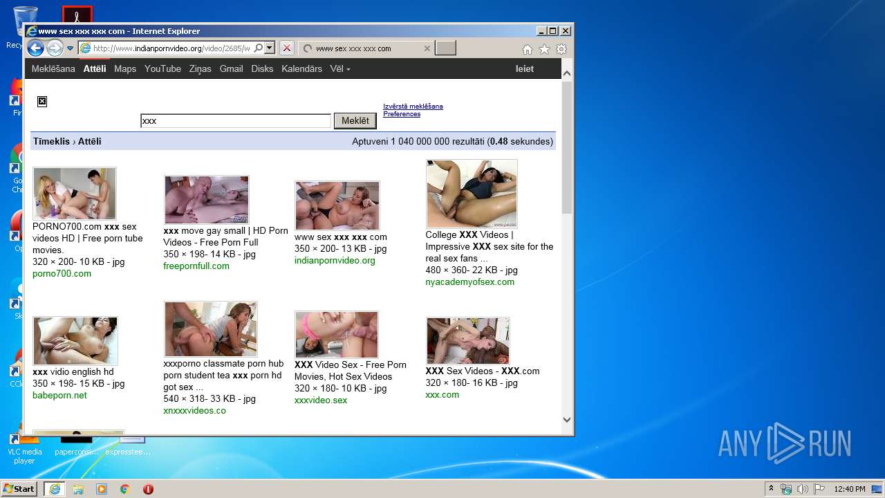Open Maps from the navigation bar
Viewport: 885px width, 498px height.
point(125,68)
